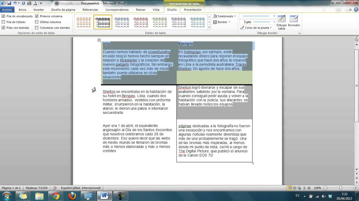Screen dimensions: 359x201
Task: Click zoom out minus button
Action: point(326,188)
